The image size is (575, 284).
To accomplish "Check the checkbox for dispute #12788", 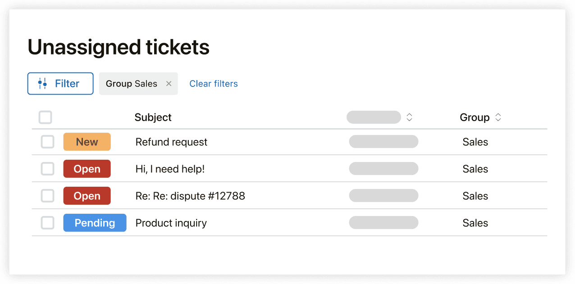I will click(47, 196).
